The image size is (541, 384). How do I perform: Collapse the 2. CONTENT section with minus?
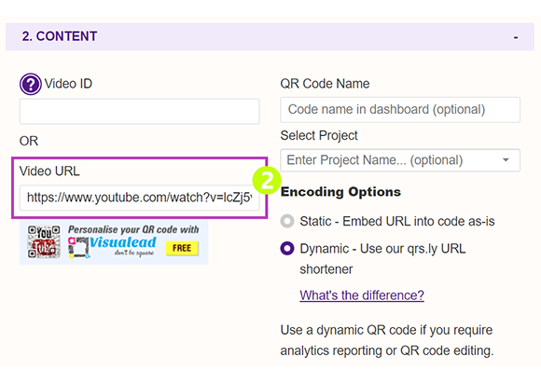(x=516, y=37)
